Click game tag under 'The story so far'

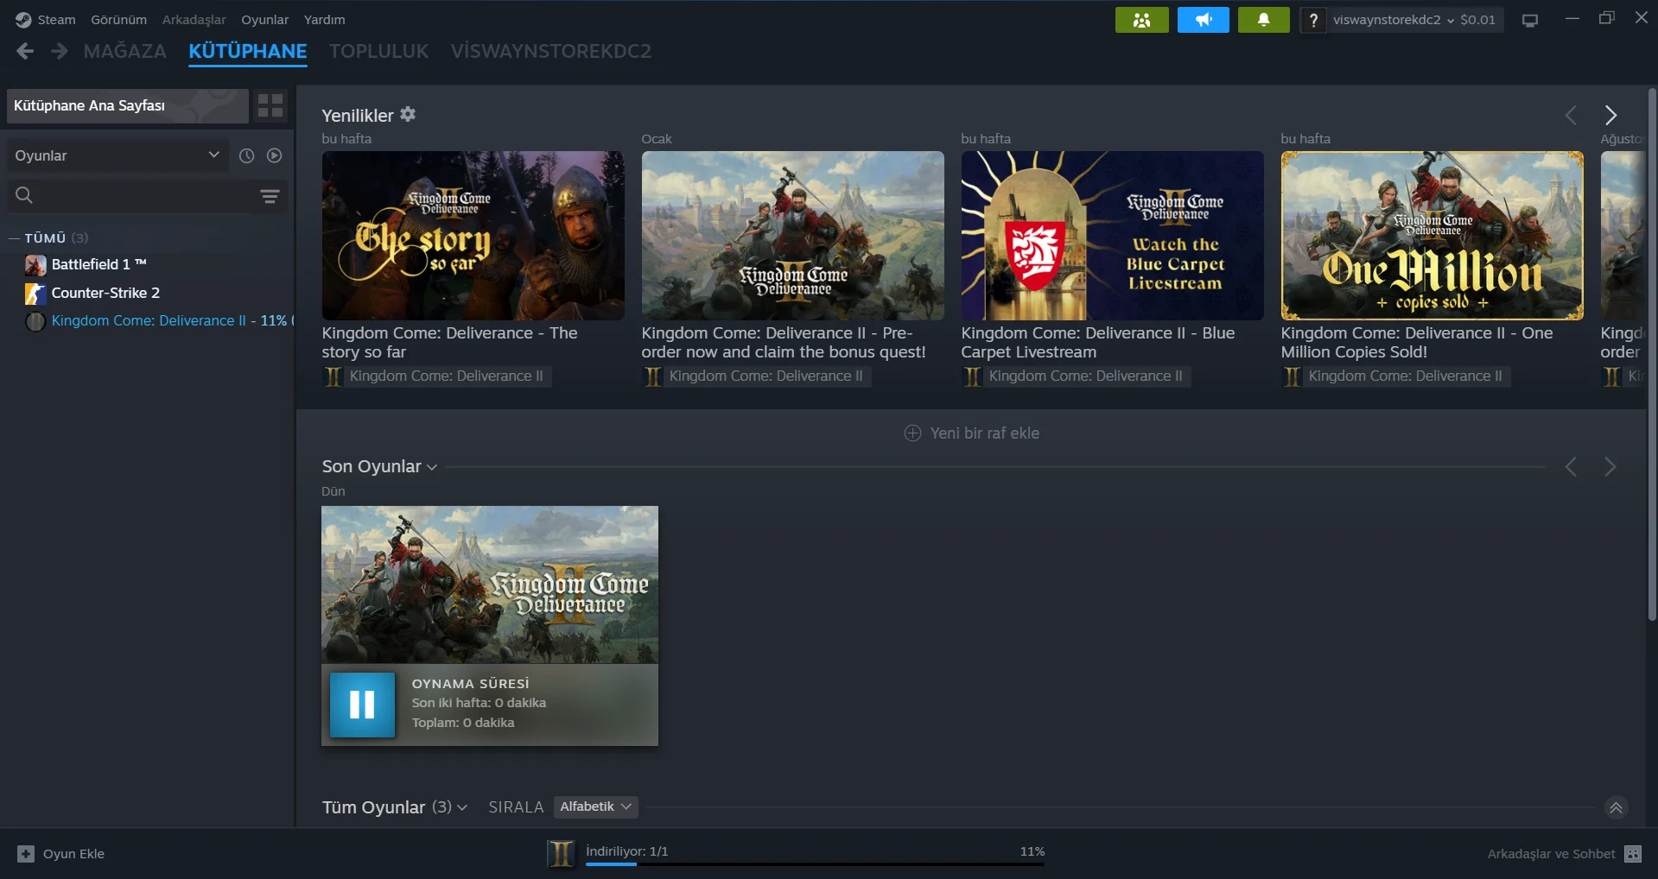[x=437, y=376]
